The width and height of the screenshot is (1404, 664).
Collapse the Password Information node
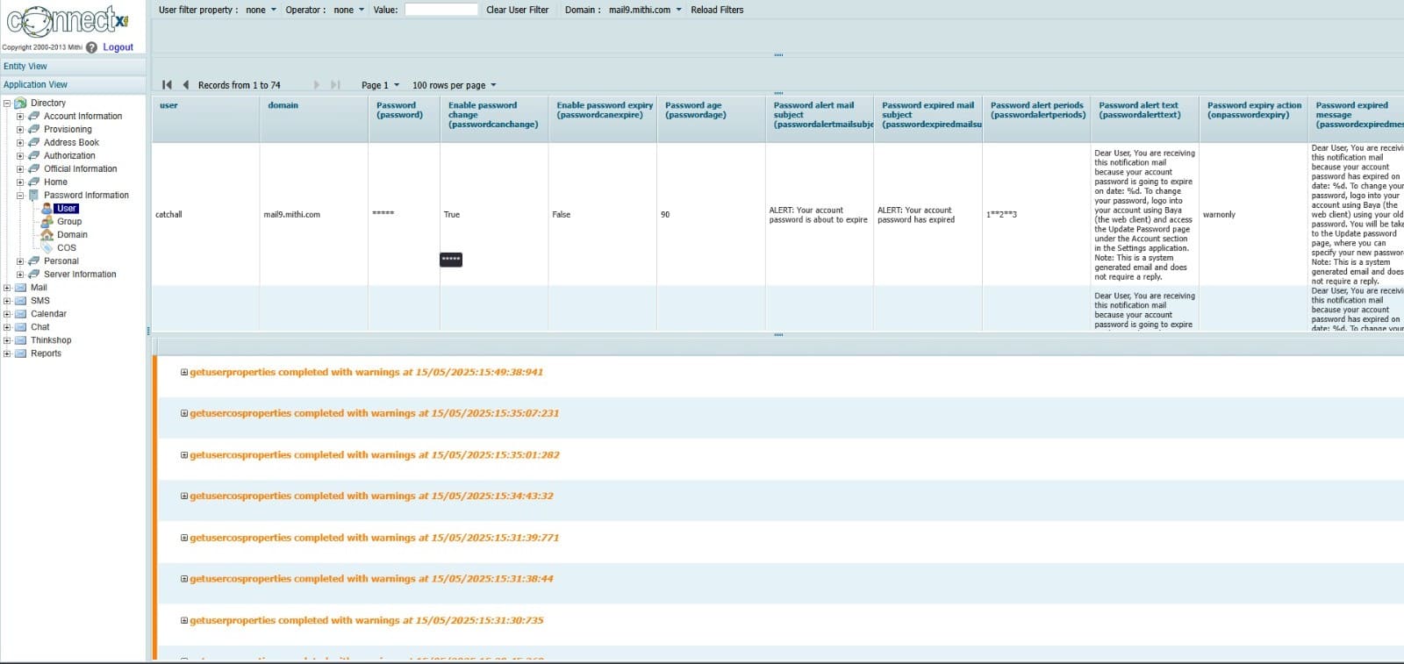[20, 196]
